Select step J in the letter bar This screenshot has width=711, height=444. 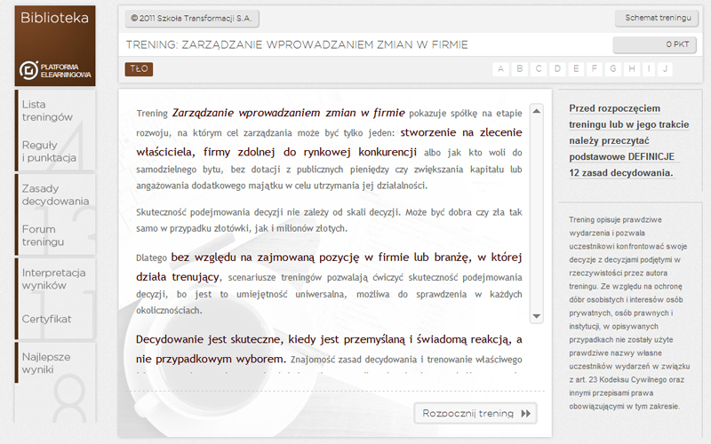click(x=665, y=69)
